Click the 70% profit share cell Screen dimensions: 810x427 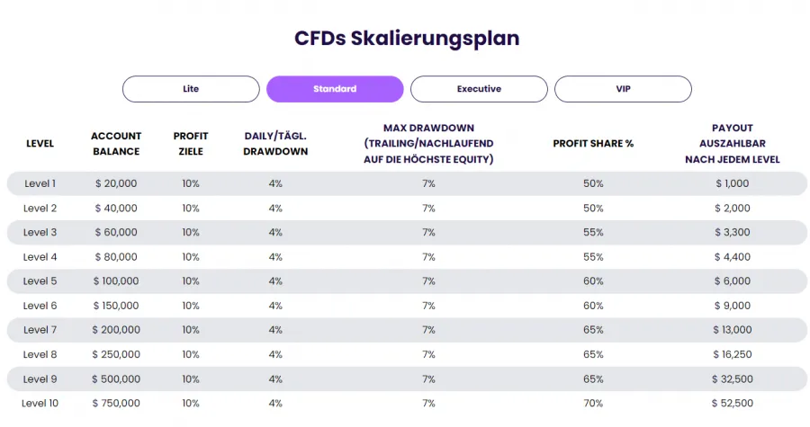[x=593, y=403]
